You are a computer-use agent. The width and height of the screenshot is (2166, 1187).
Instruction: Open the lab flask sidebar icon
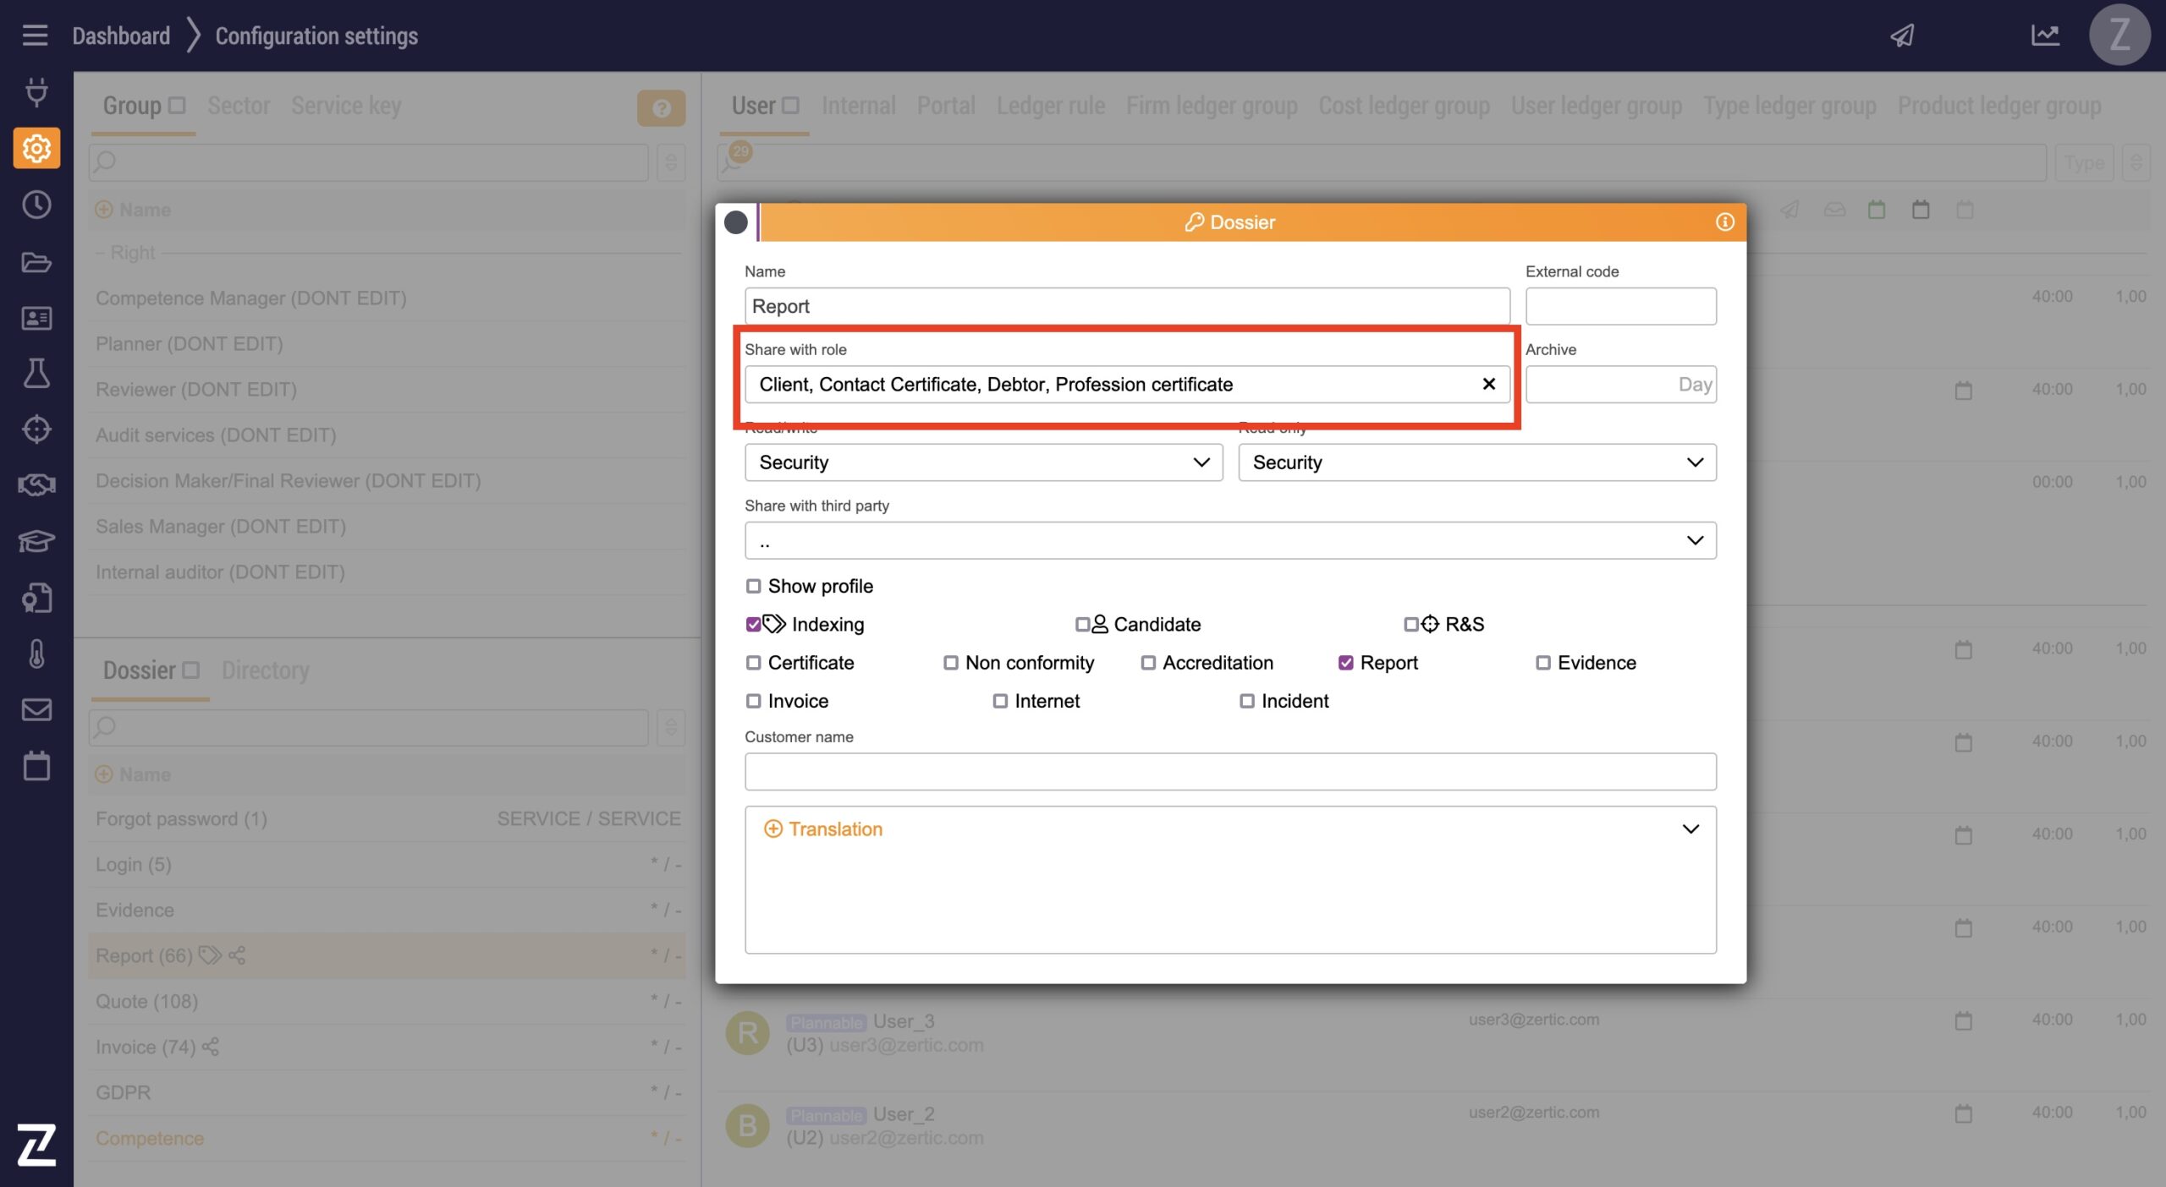click(36, 373)
